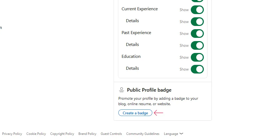Click the partially visible top toggle
Screen dimensions: 263x140
pos(197,1)
